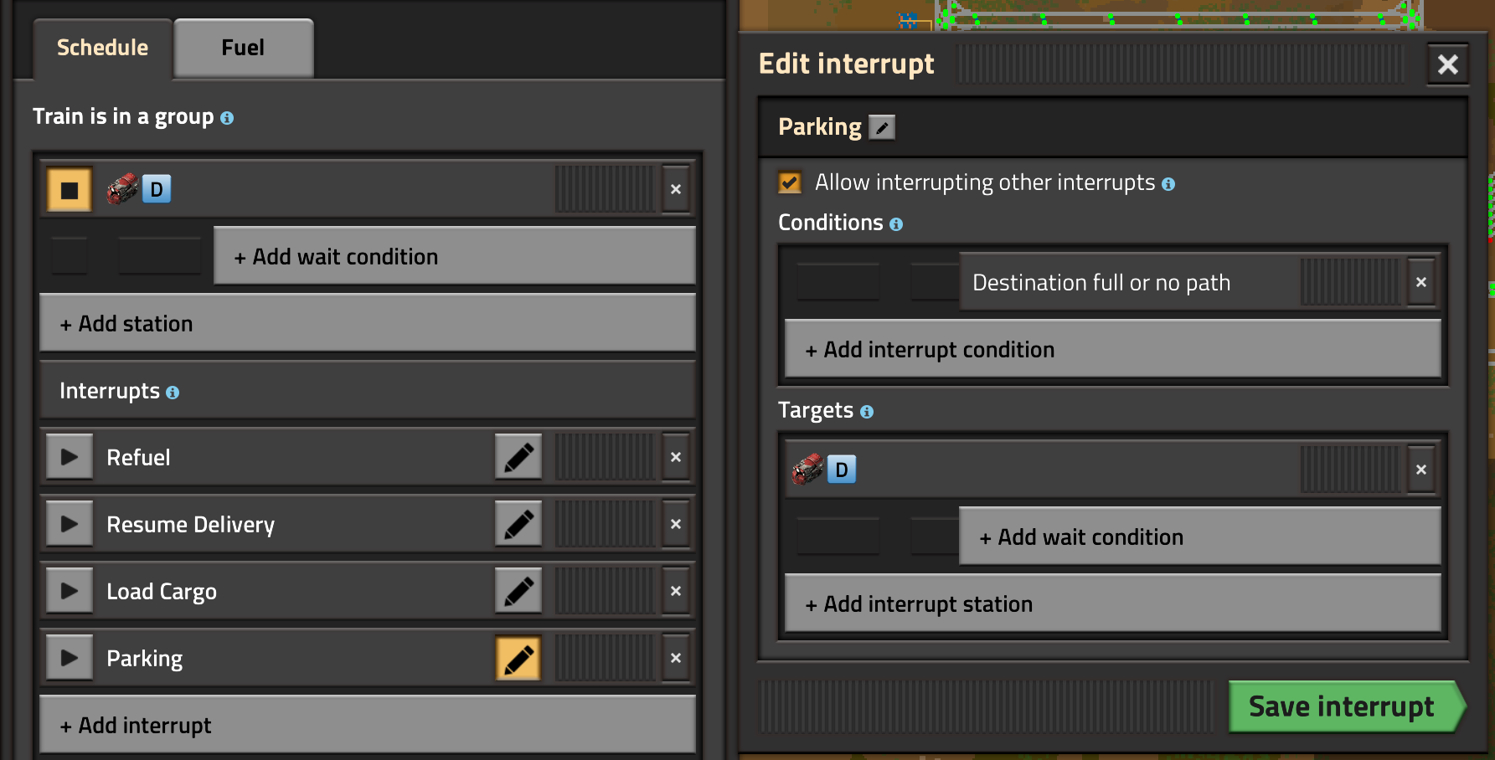Rename the Parking interrupt via pencil icon
1495x760 pixels.
pyautogui.click(x=882, y=127)
